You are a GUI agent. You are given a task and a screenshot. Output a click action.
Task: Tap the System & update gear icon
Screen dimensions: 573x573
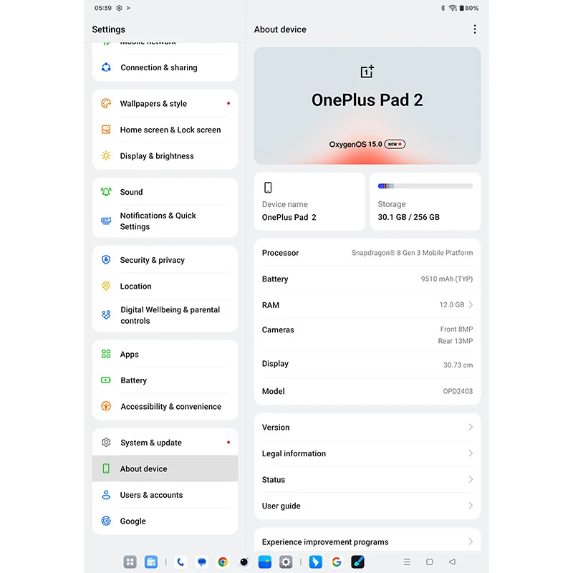point(106,442)
